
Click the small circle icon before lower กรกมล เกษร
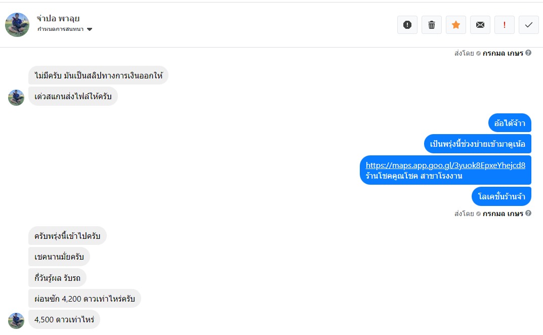pos(478,214)
